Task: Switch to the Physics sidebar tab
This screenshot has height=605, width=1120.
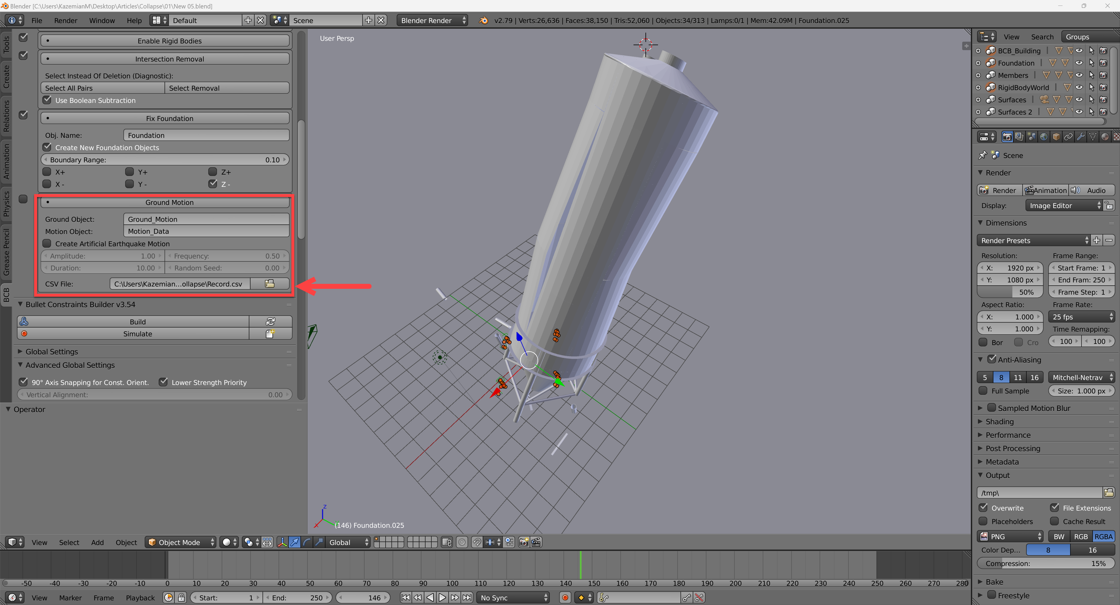Action: (6, 204)
